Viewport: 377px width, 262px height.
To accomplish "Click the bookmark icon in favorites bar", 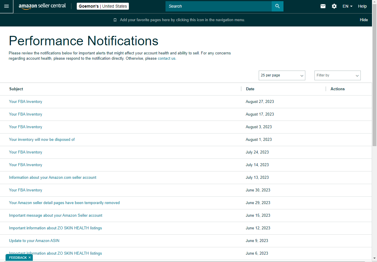I will [115, 20].
